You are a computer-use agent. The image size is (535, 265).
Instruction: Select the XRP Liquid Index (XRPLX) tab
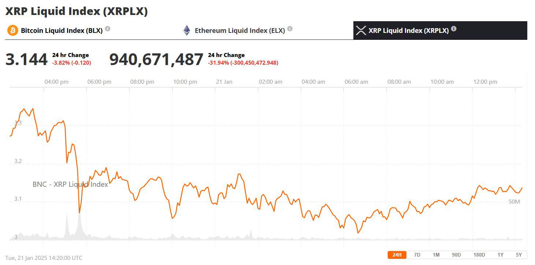click(440, 30)
